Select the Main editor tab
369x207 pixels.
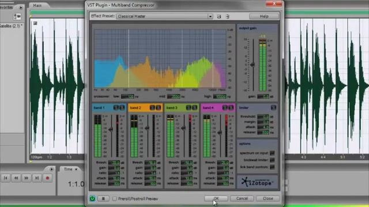(37, 5)
